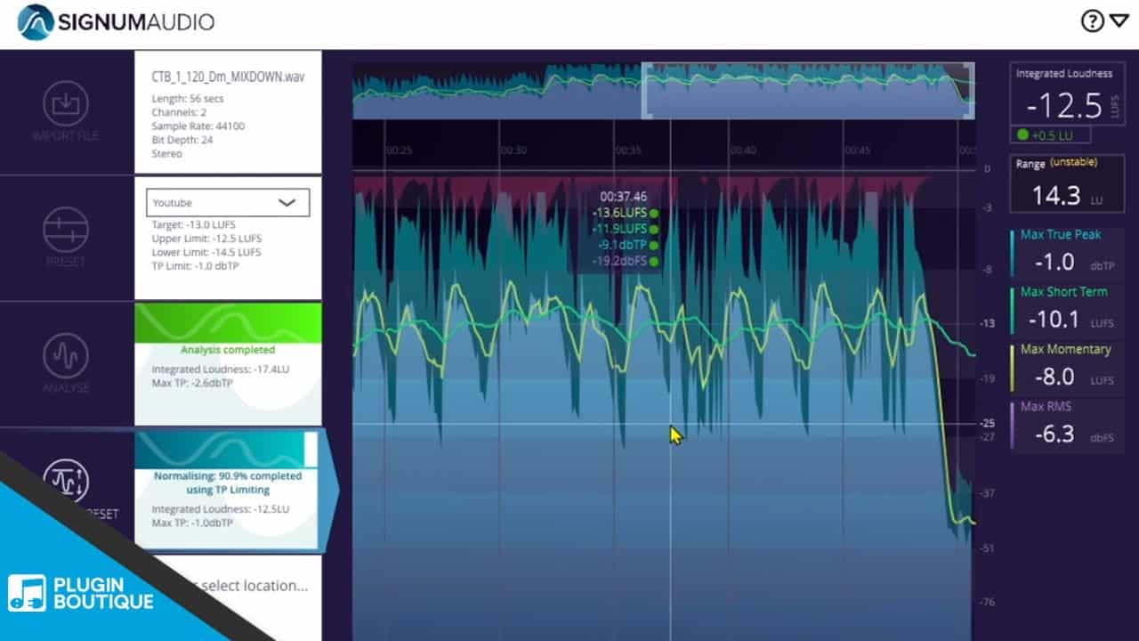Screen dimensions: 1139x641
Task: Open the help question mark icon
Action: tap(1093, 21)
